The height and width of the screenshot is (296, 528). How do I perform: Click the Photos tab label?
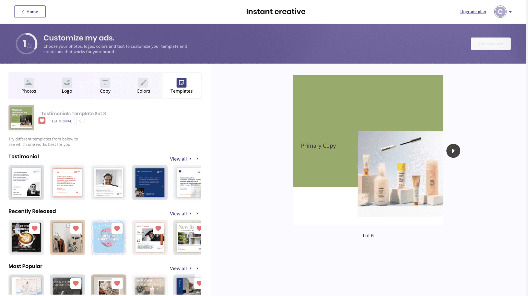pyautogui.click(x=29, y=91)
